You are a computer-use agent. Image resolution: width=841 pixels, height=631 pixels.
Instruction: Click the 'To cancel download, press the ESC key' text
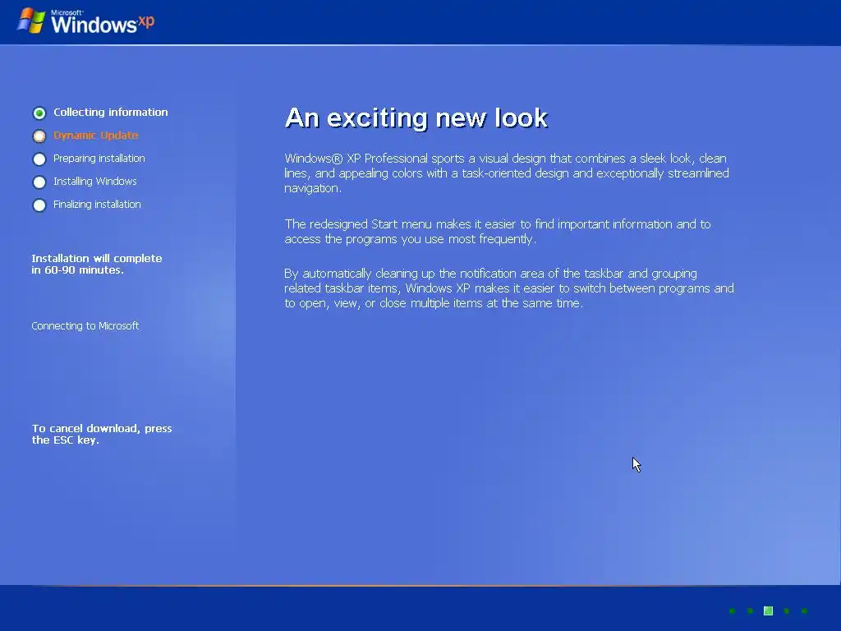[102, 434]
